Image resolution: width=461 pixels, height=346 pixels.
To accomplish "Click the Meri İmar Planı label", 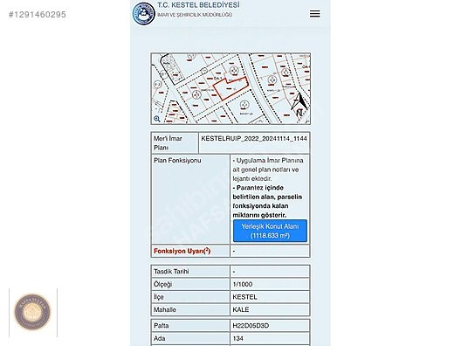I will pos(168,143).
